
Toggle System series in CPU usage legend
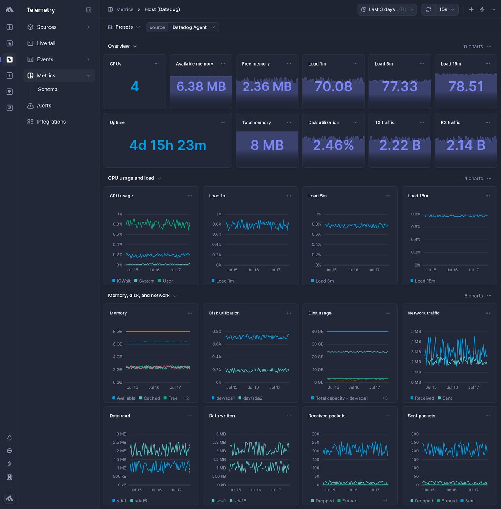click(x=144, y=281)
